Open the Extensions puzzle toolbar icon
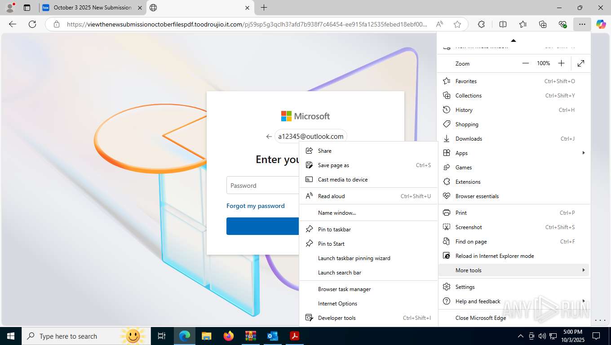Image resolution: width=611 pixels, height=345 pixels. click(481, 24)
